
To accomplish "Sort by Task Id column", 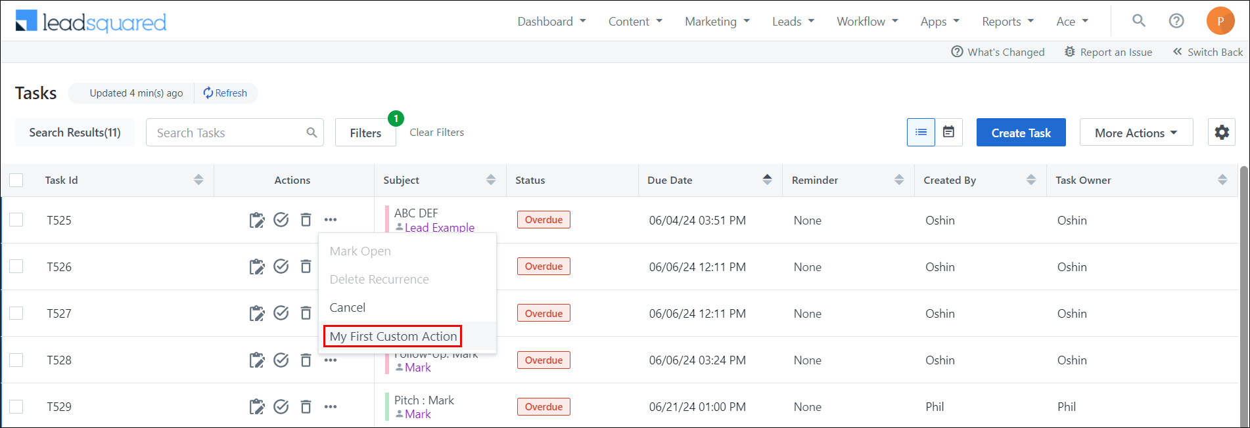I will [x=198, y=180].
